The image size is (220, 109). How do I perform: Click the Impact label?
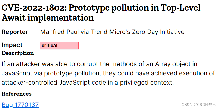[12, 45]
